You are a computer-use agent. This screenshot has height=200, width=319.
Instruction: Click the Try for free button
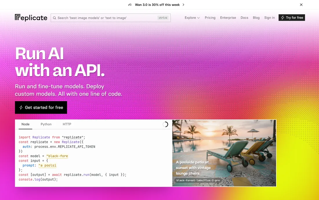tap(292, 17)
